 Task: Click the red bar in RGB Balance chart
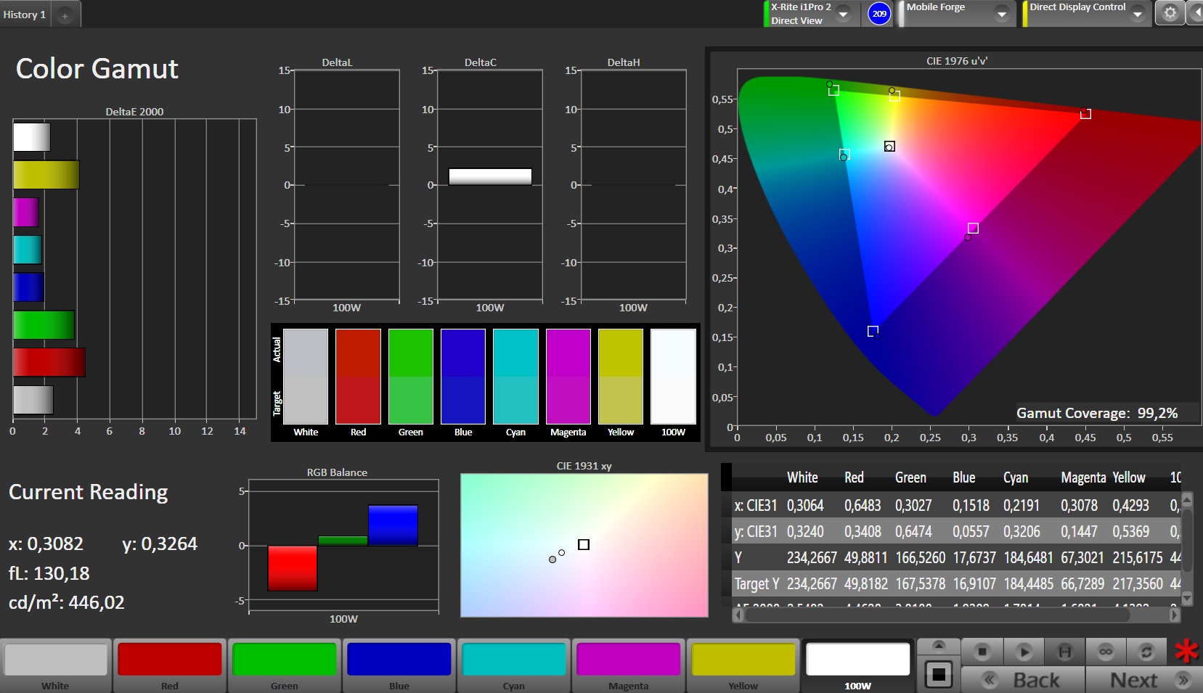[x=293, y=568]
